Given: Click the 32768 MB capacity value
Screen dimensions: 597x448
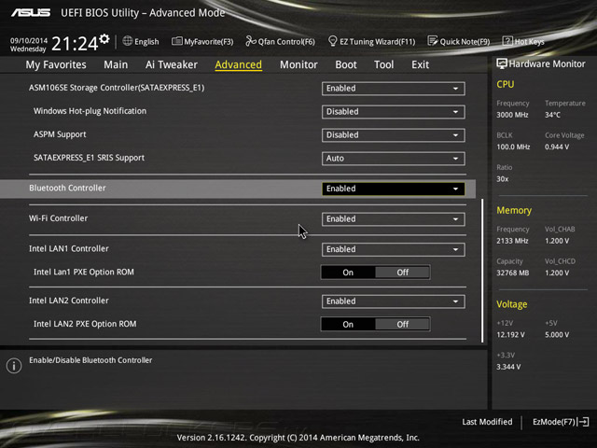Looking at the screenshot, I should click(513, 273).
